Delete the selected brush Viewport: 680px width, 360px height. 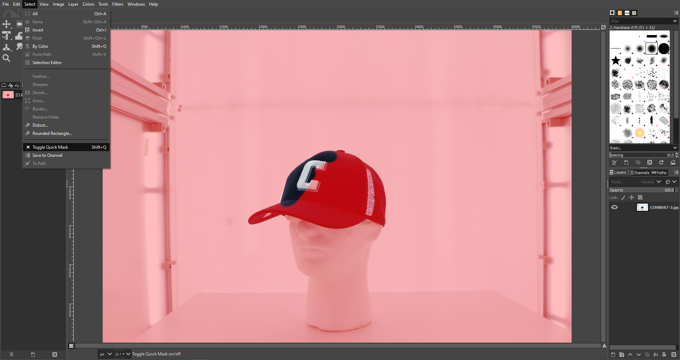point(650,162)
